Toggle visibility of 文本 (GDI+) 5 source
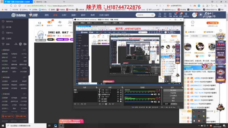The width and height of the screenshot is (228, 128). tap(118, 90)
